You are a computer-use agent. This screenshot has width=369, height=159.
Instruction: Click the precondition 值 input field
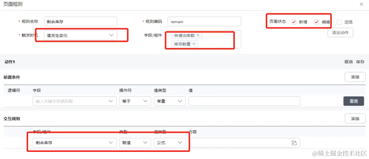tap(244, 101)
